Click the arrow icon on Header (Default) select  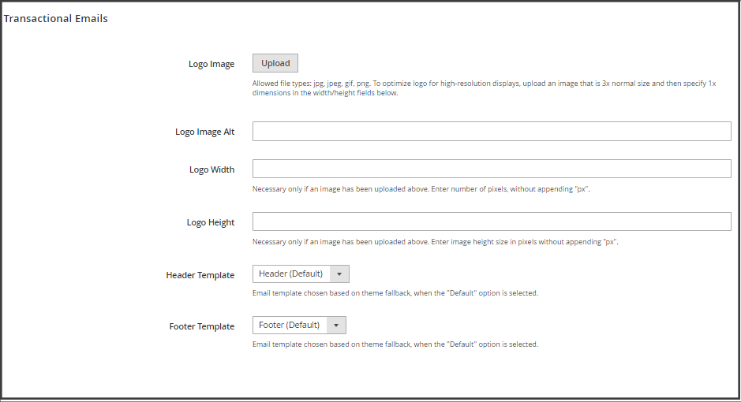pos(339,274)
